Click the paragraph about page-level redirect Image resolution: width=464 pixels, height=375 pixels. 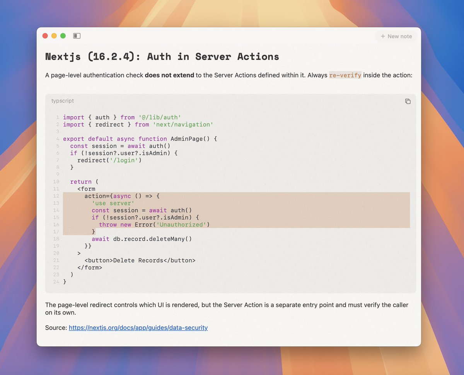227,308
